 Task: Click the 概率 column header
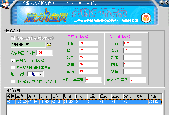pos(142,96)
